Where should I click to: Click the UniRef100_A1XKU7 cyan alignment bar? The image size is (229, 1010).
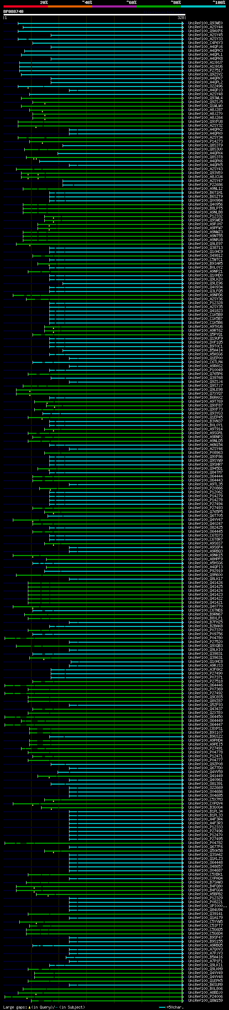tap(101, 63)
